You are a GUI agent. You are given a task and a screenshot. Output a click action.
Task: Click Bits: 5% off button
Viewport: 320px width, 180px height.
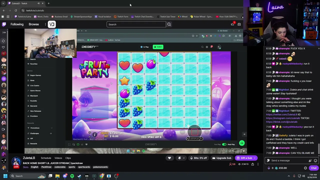198,158
